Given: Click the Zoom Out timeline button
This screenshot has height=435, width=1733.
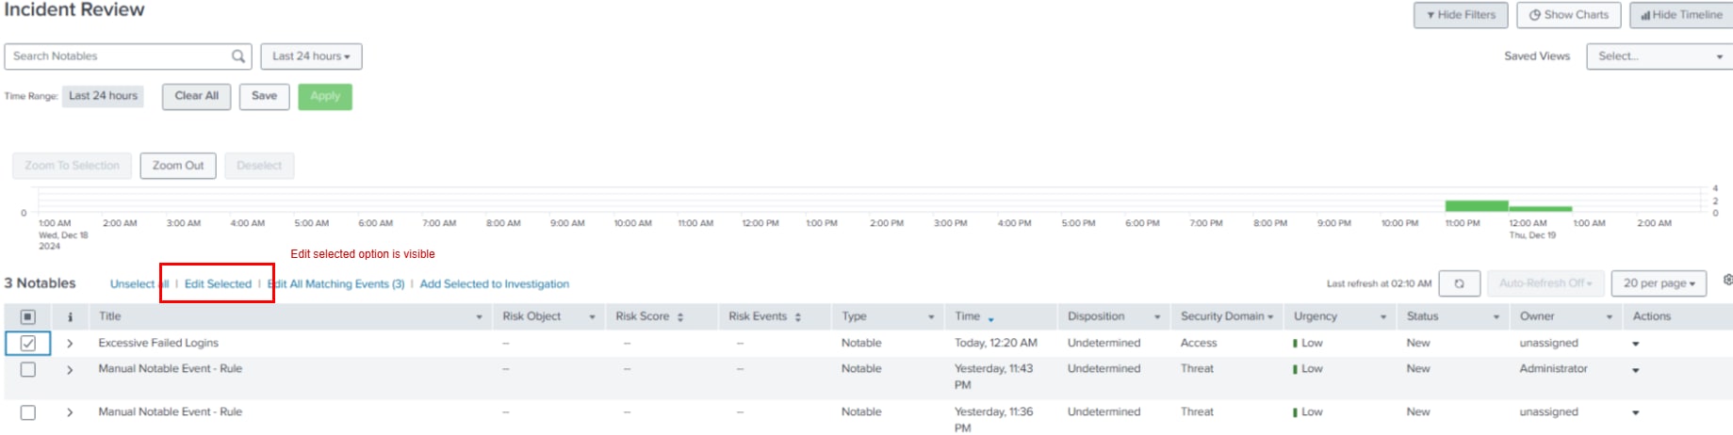Looking at the screenshot, I should (x=178, y=166).
